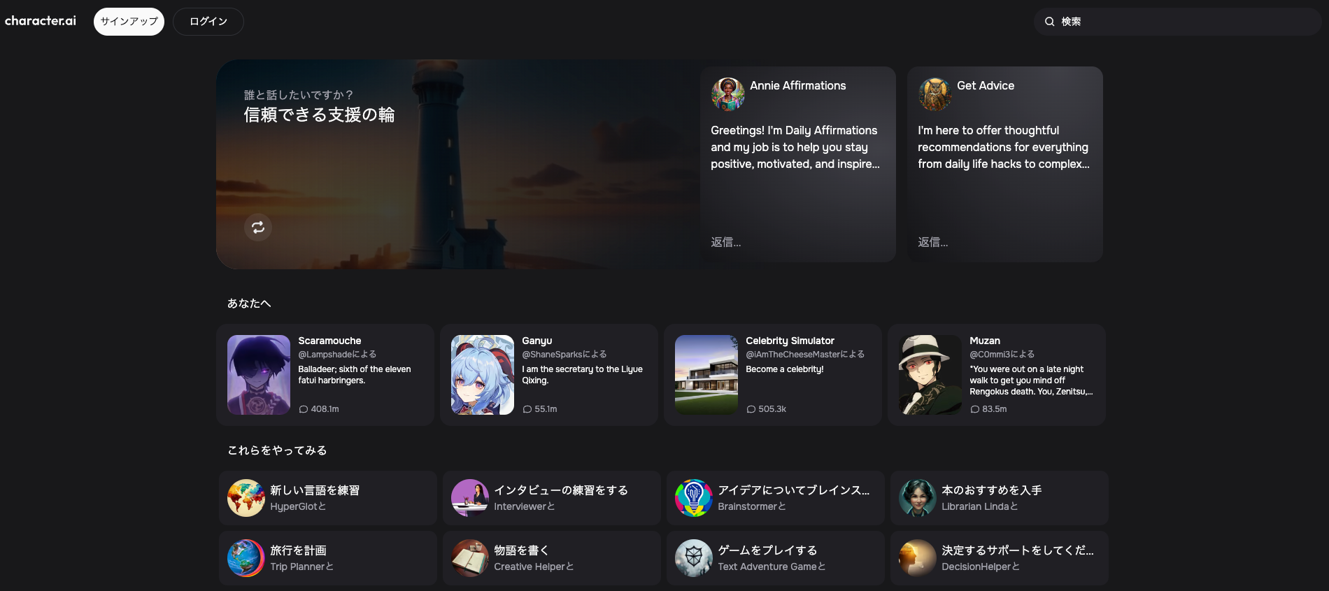Select インタビューの練習をする suggestion
1329x591 pixels.
(x=552, y=498)
